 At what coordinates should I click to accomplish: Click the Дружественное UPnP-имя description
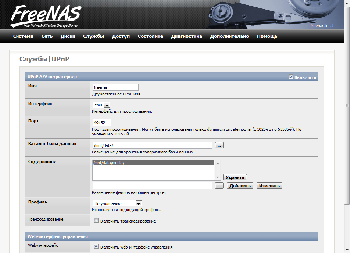point(117,94)
